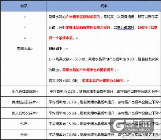Screen dimensions: 161x140
Task: Click the red 100%可以获 text
Action: click(x=147, y=27)
